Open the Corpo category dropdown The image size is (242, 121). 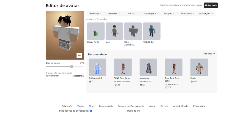coord(132,14)
